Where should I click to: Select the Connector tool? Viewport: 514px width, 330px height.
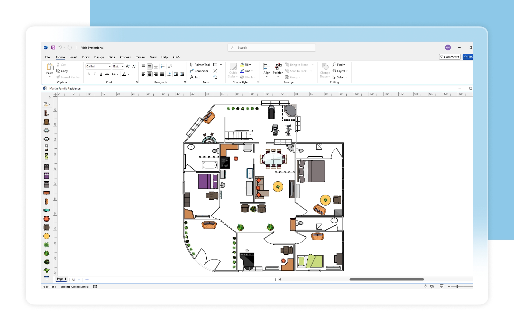[199, 71]
